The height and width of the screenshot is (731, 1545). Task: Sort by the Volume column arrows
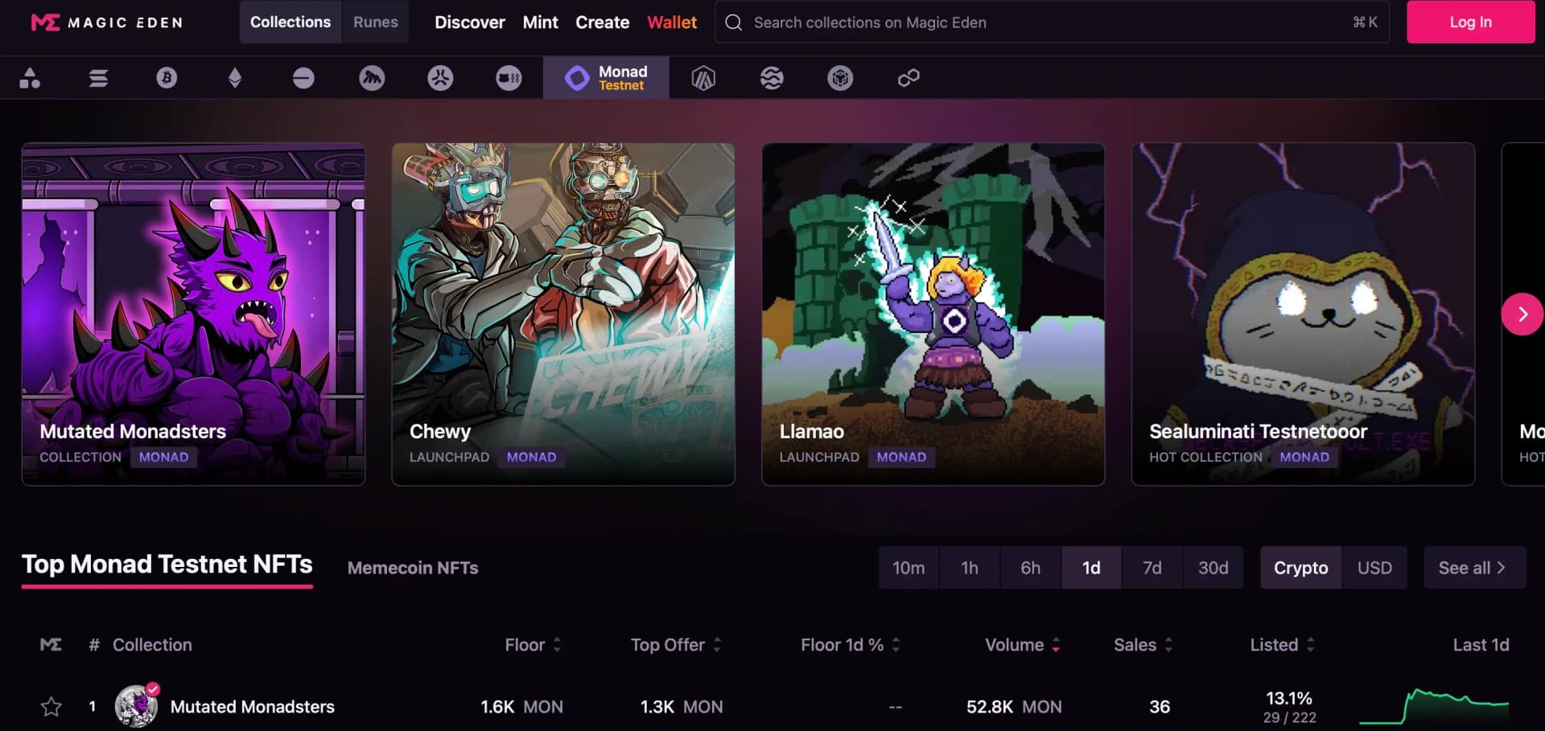tap(1056, 645)
